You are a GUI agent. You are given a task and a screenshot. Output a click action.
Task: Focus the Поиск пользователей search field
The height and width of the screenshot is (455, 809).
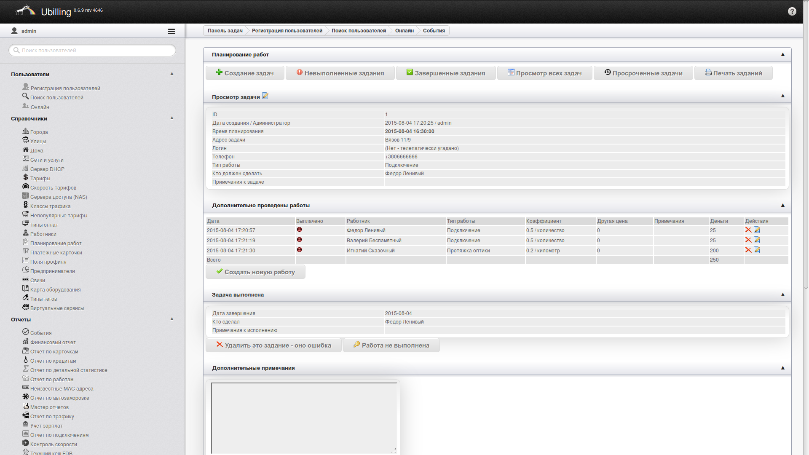pyautogui.click(x=93, y=51)
